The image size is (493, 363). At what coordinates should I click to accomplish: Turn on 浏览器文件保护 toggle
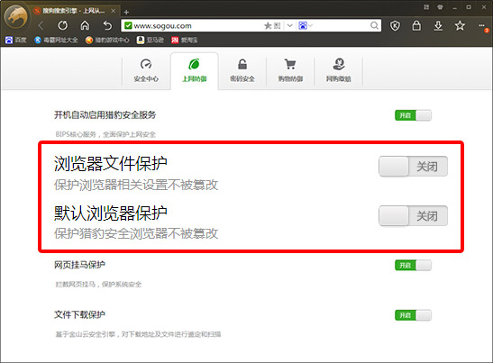coord(413,167)
